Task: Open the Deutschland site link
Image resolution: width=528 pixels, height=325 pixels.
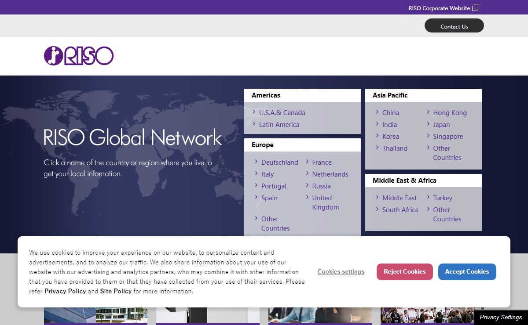Action: click(279, 162)
